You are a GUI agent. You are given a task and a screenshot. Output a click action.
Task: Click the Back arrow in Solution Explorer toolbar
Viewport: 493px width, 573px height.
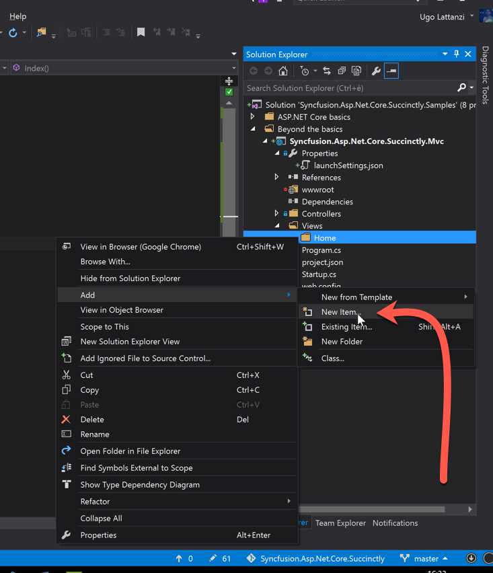[254, 71]
